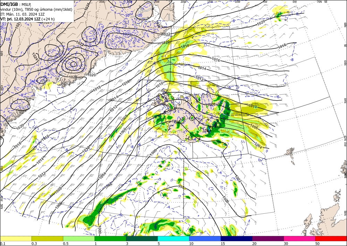Screen dimensions: 347x246
Task: Select the dark green 3–5 legend swatch
Action: click(x=142, y=238)
